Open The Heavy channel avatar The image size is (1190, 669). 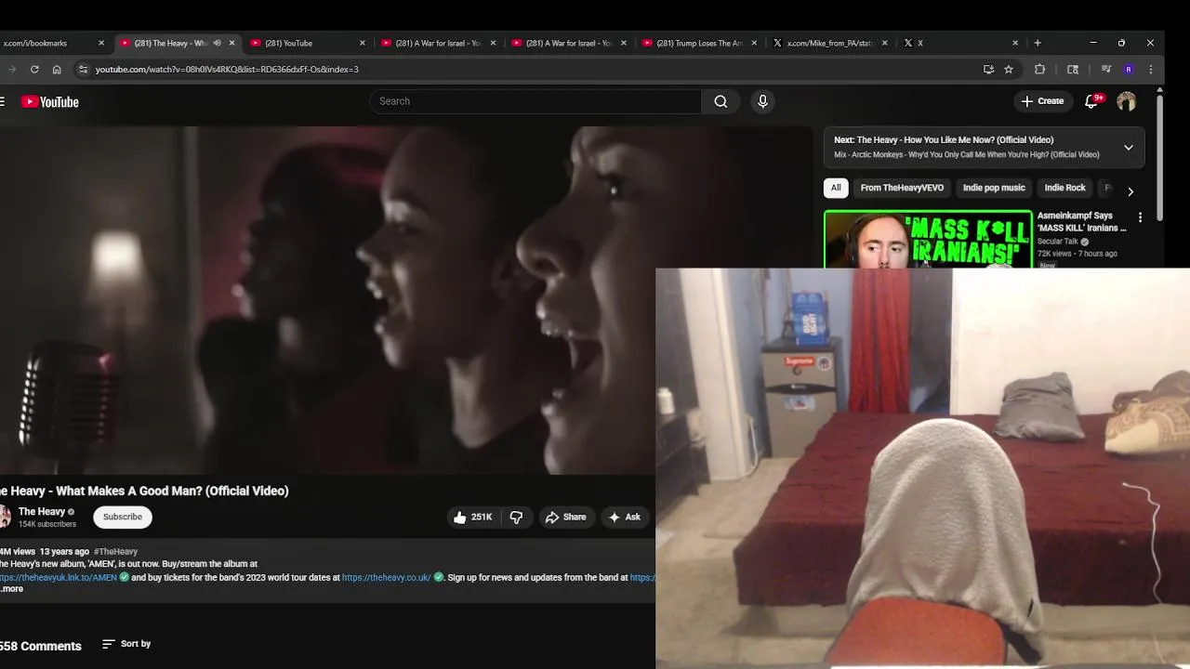(x=5, y=517)
